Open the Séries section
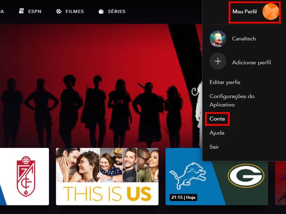This screenshot has height=214, width=286. click(112, 12)
